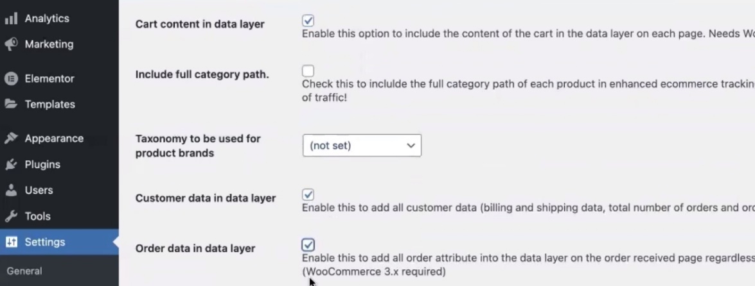755x286 pixels.
Task: Uncheck Customer data in data layer
Action: click(308, 194)
